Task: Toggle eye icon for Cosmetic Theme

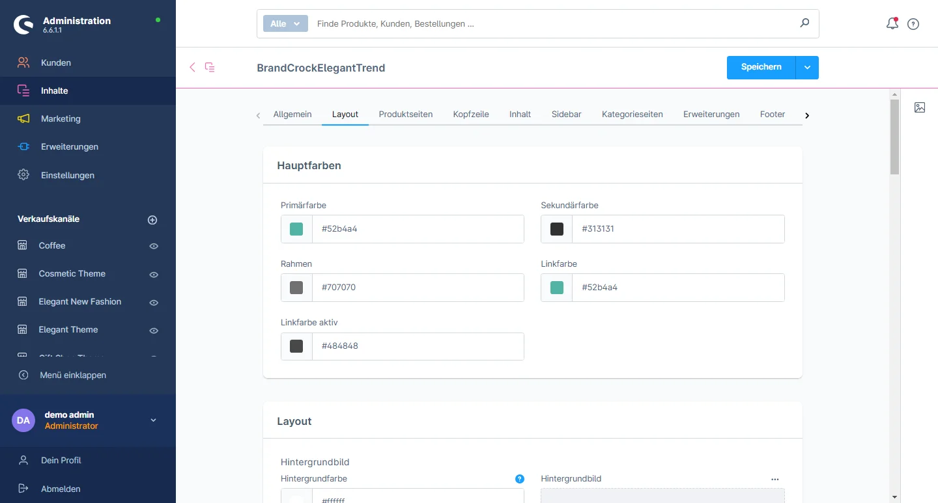Action: tap(154, 274)
